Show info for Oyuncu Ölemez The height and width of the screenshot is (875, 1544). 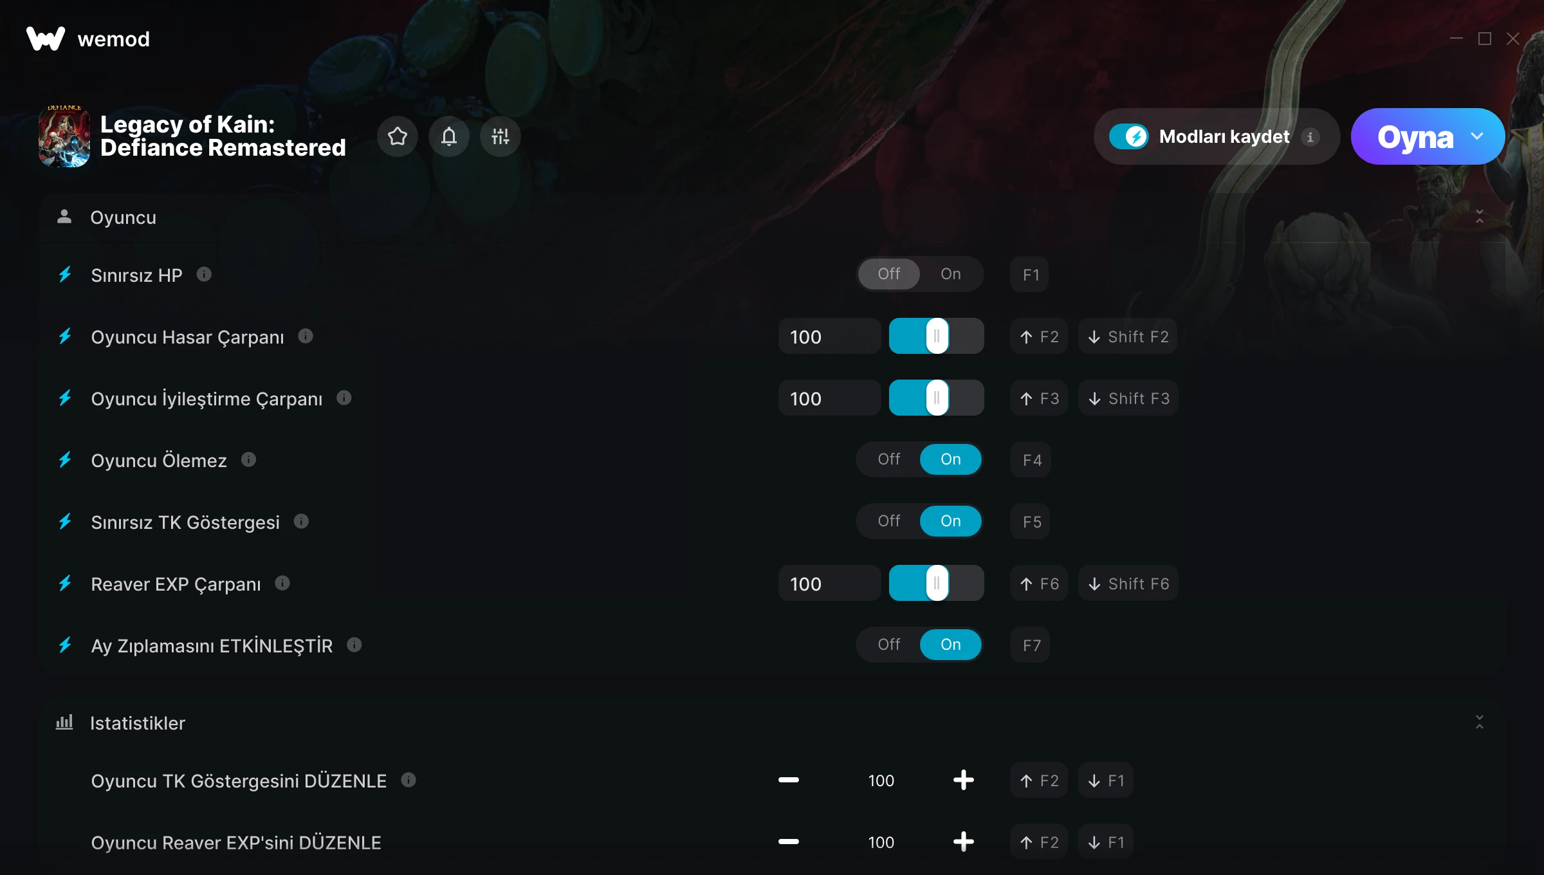[x=248, y=459]
